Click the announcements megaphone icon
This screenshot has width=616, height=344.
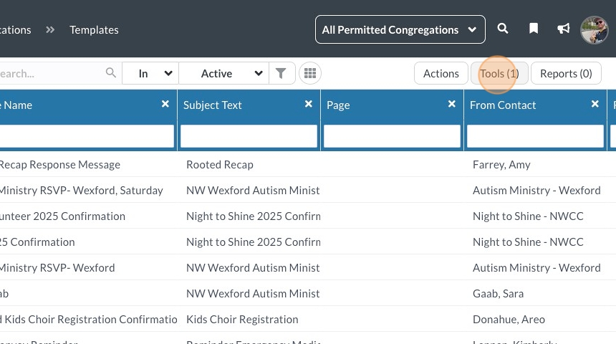pyautogui.click(x=564, y=29)
